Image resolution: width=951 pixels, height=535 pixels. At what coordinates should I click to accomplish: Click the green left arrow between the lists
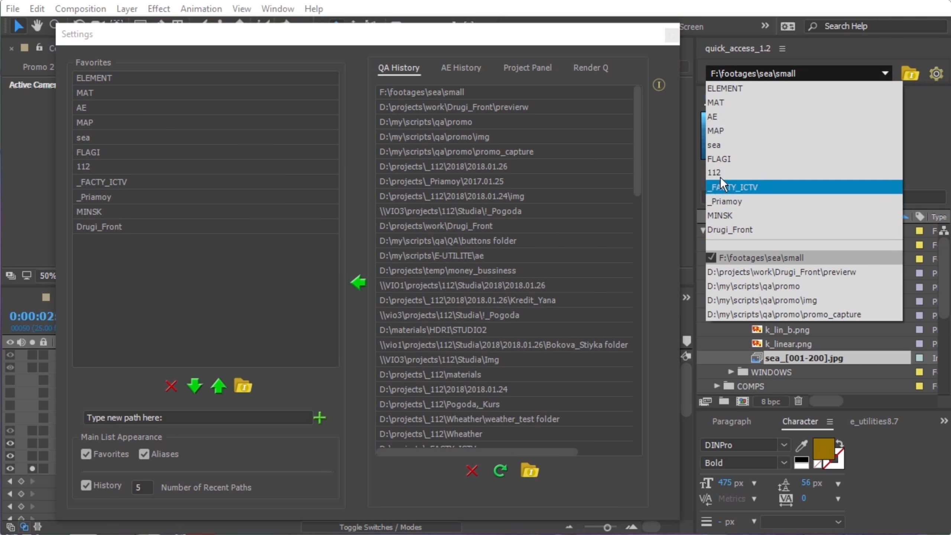(358, 283)
